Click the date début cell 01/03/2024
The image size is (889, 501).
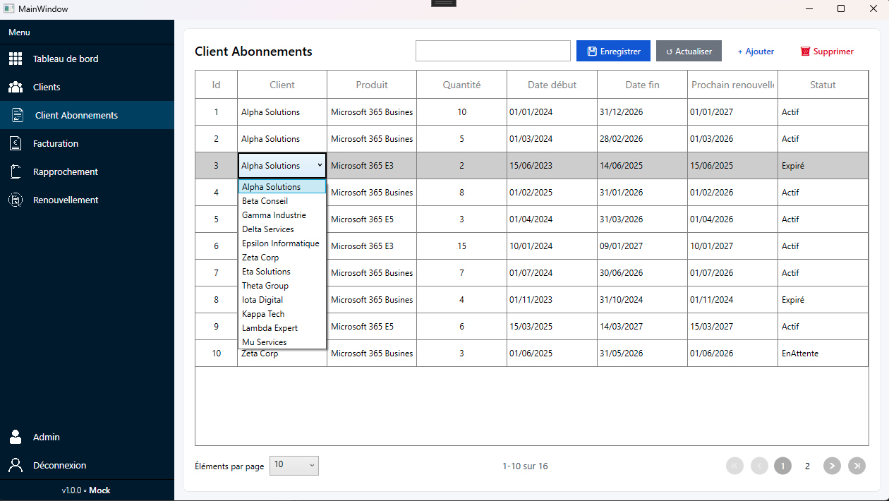point(552,139)
